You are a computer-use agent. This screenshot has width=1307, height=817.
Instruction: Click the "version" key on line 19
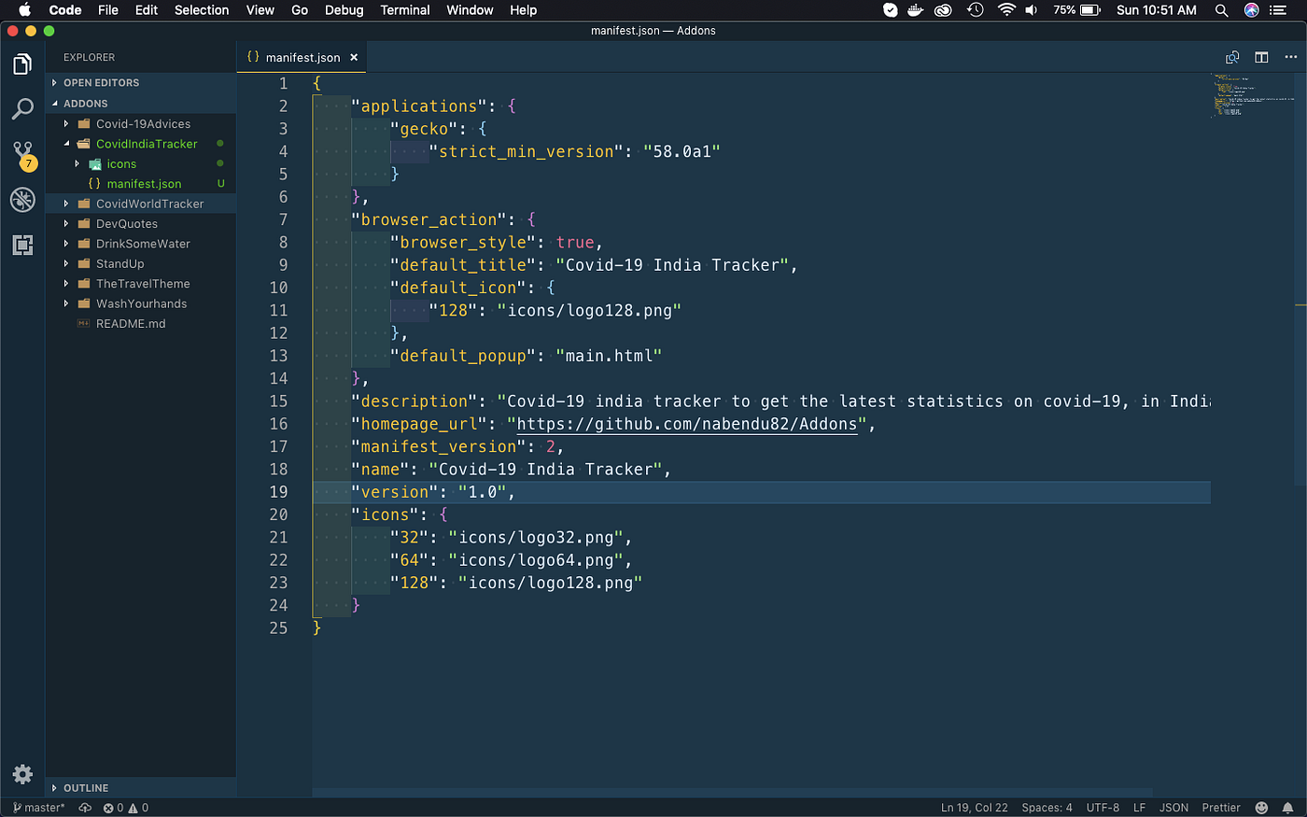[x=394, y=492]
